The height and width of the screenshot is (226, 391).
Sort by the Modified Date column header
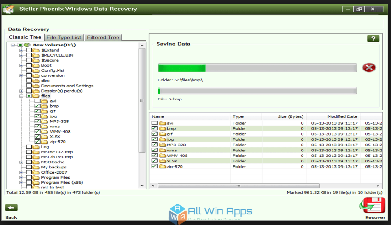[333, 116]
